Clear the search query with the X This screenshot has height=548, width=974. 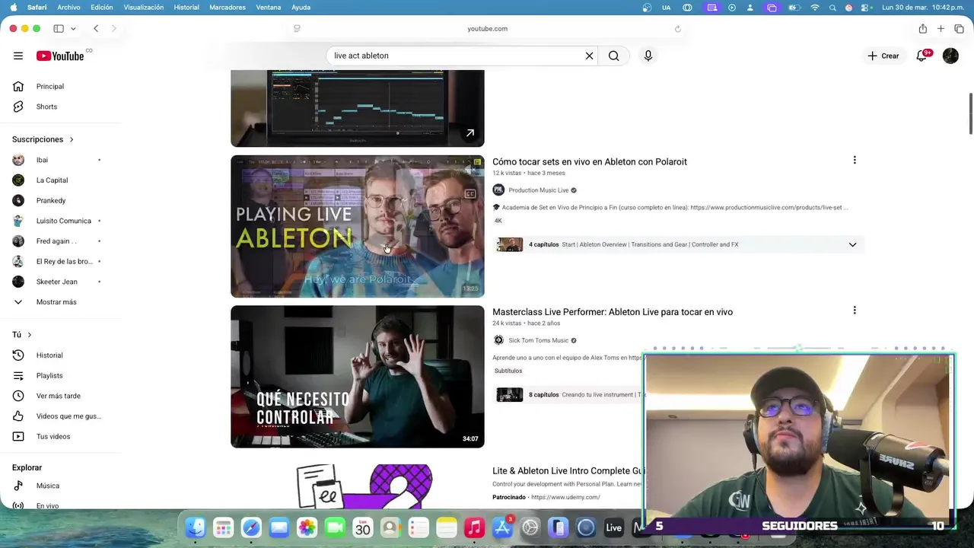click(589, 56)
